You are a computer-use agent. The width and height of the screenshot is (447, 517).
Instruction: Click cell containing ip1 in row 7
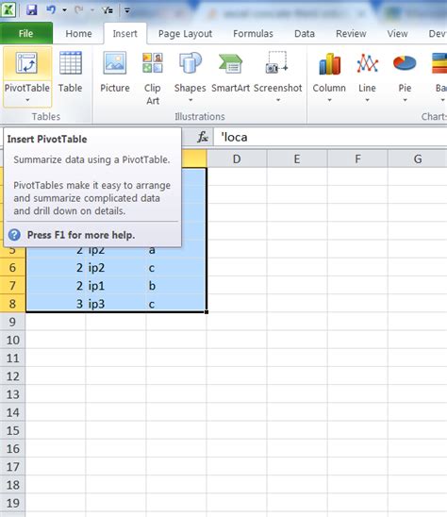click(x=116, y=286)
